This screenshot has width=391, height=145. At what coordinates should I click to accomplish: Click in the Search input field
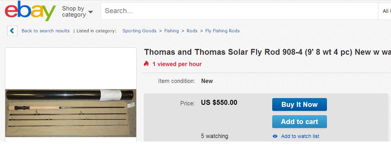pos(239,11)
